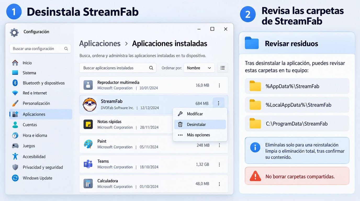Click the red warning triangle icon

255,176
